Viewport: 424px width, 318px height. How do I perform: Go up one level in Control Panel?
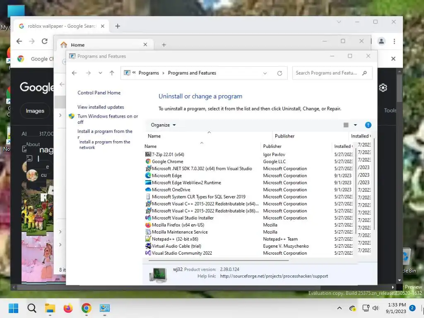[x=112, y=73]
